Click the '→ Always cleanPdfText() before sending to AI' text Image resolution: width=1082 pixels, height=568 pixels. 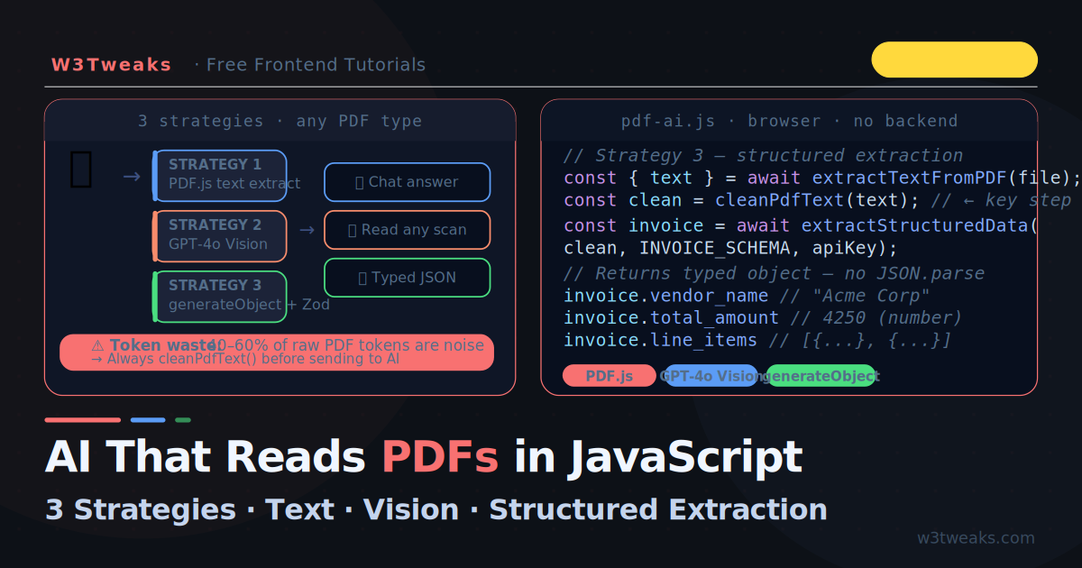tap(245, 359)
